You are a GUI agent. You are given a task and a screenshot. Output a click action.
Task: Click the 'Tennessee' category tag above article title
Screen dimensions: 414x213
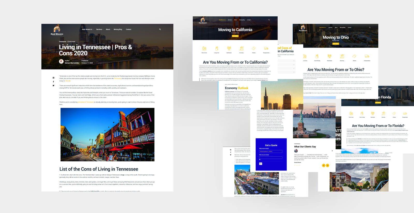pos(62,41)
